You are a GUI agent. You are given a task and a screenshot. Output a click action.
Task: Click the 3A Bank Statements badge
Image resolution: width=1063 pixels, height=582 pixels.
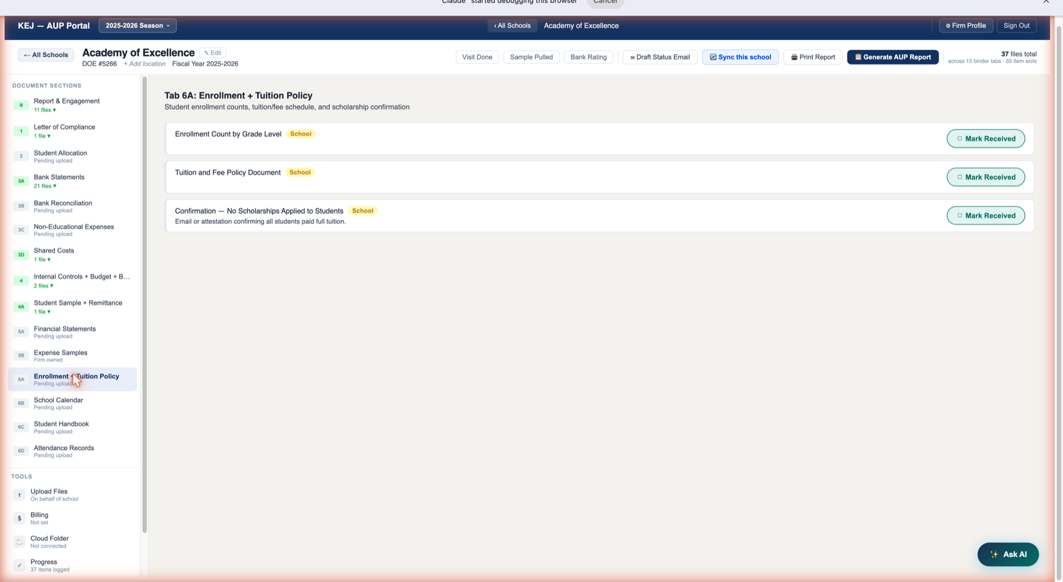(21, 181)
